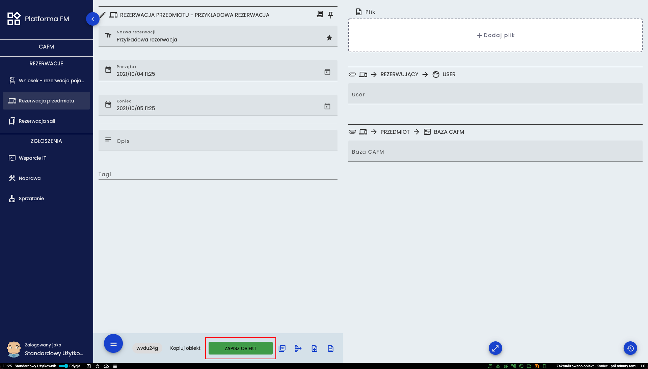Click the paperclip link icon beside PRZEDMIOT
Viewport: 648px width, 369px height.
tap(352, 132)
